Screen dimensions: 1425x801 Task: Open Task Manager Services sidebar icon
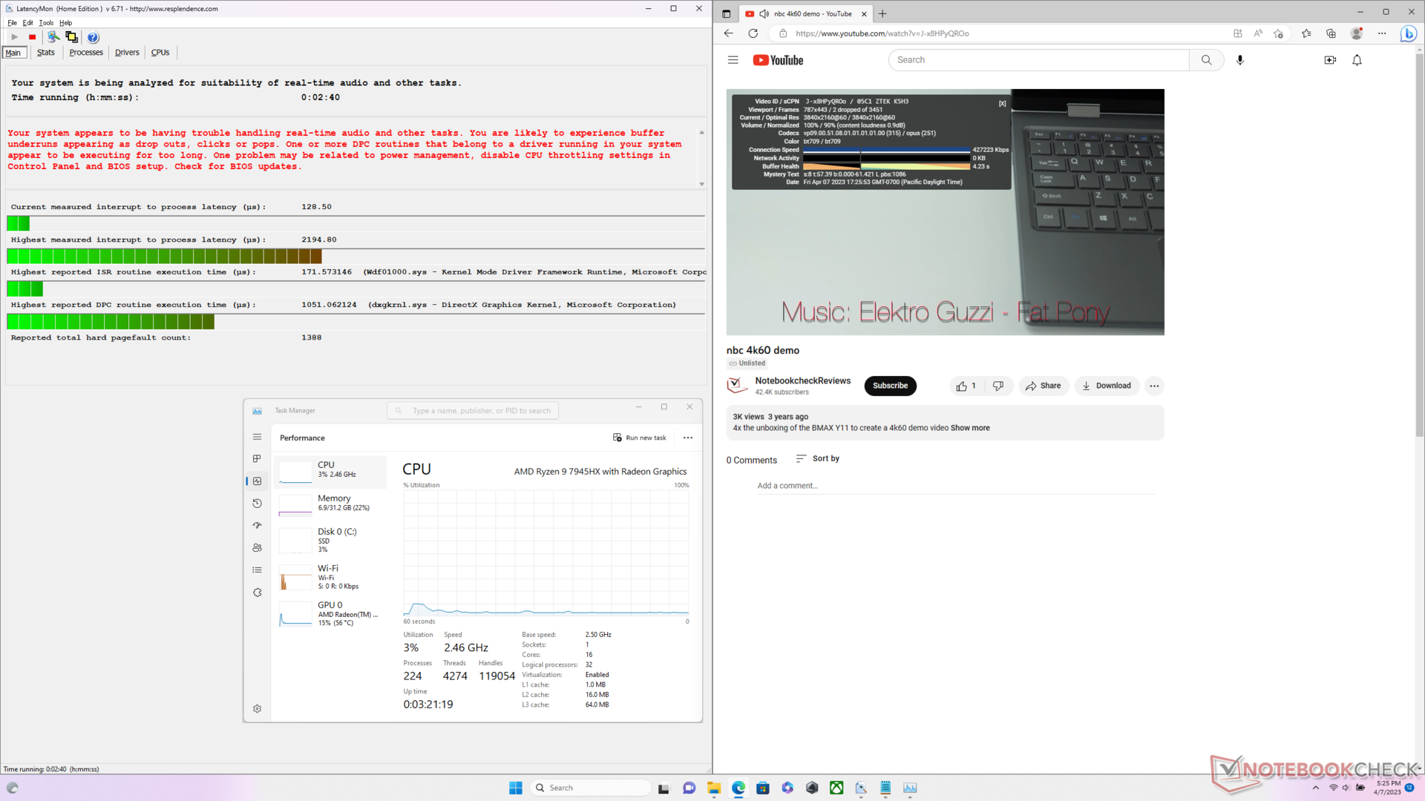pyautogui.click(x=257, y=593)
